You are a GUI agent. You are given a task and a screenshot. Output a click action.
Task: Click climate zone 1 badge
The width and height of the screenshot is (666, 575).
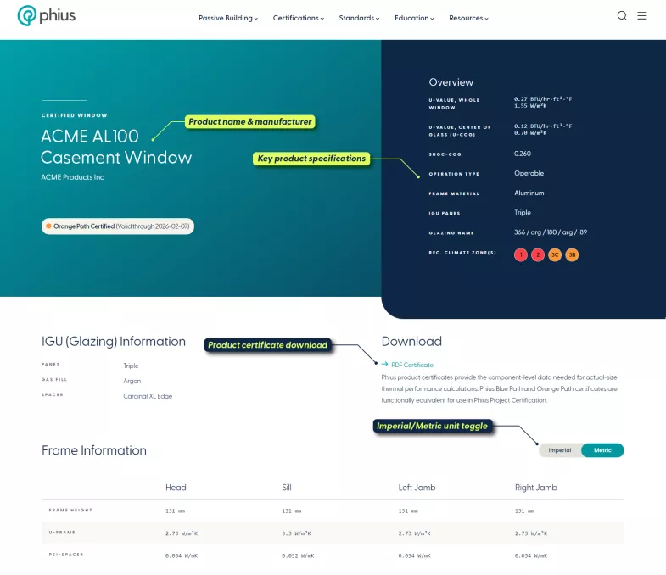click(x=521, y=254)
